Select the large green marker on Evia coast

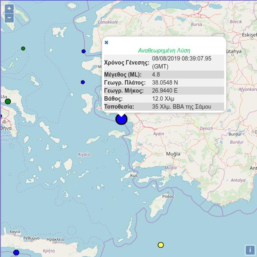(8, 101)
